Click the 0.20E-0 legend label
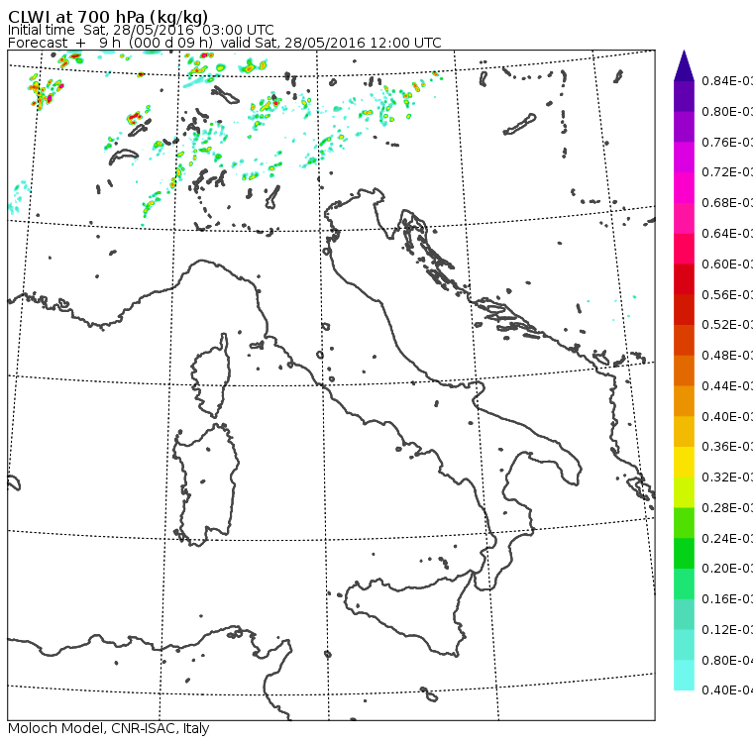This screenshot has width=753, height=742. (x=727, y=569)
